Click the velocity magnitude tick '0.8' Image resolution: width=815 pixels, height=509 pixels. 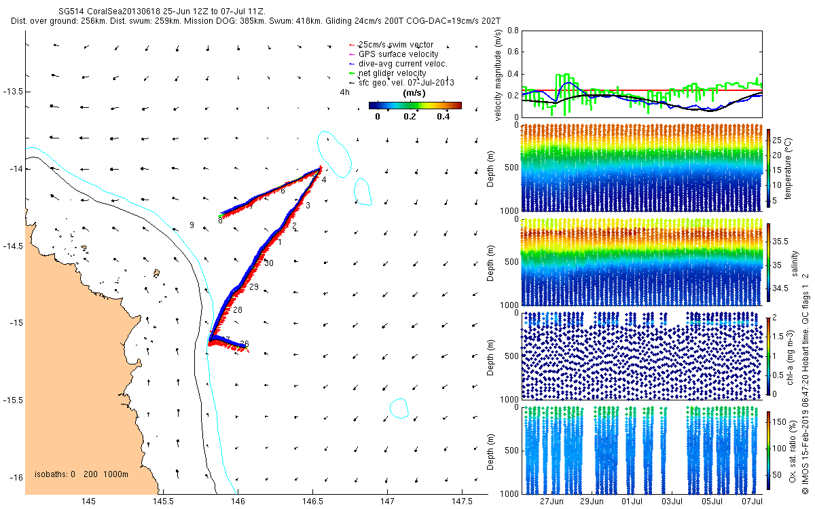click(513, 31)
